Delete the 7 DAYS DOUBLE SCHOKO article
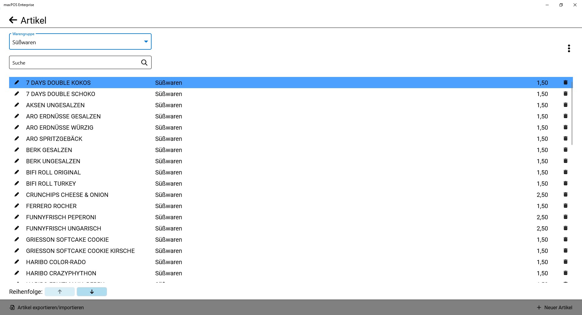The height and width of the screenshot is (315, 582). click(565, 94)
